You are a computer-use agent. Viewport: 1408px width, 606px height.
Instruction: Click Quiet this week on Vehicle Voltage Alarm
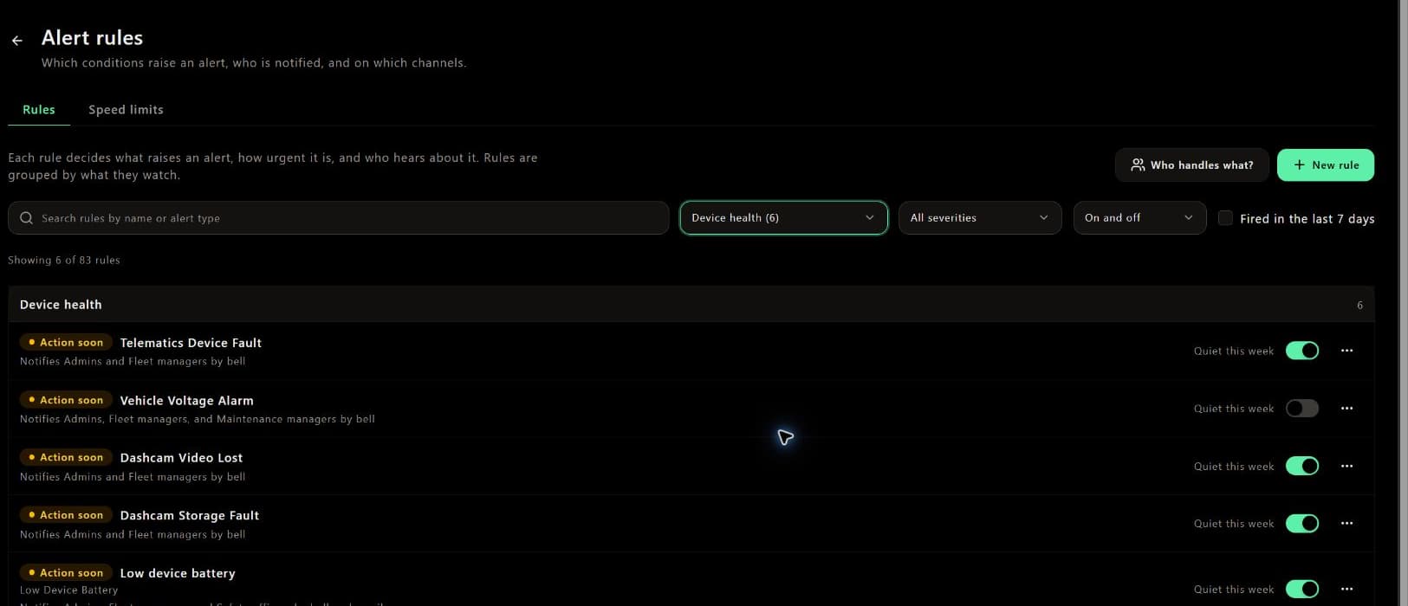(1234, 409)
